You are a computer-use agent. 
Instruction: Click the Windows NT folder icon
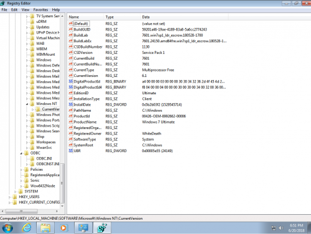tap(32, 104)
